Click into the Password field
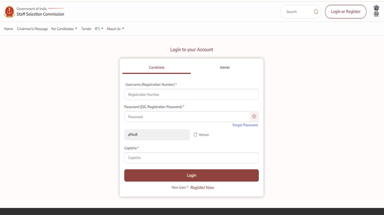Screen dimensions: 384x215 point(187,117)
